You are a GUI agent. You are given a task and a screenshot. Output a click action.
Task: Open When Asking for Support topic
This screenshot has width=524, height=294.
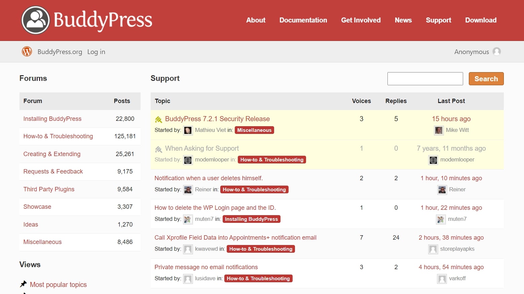point(202,148)
